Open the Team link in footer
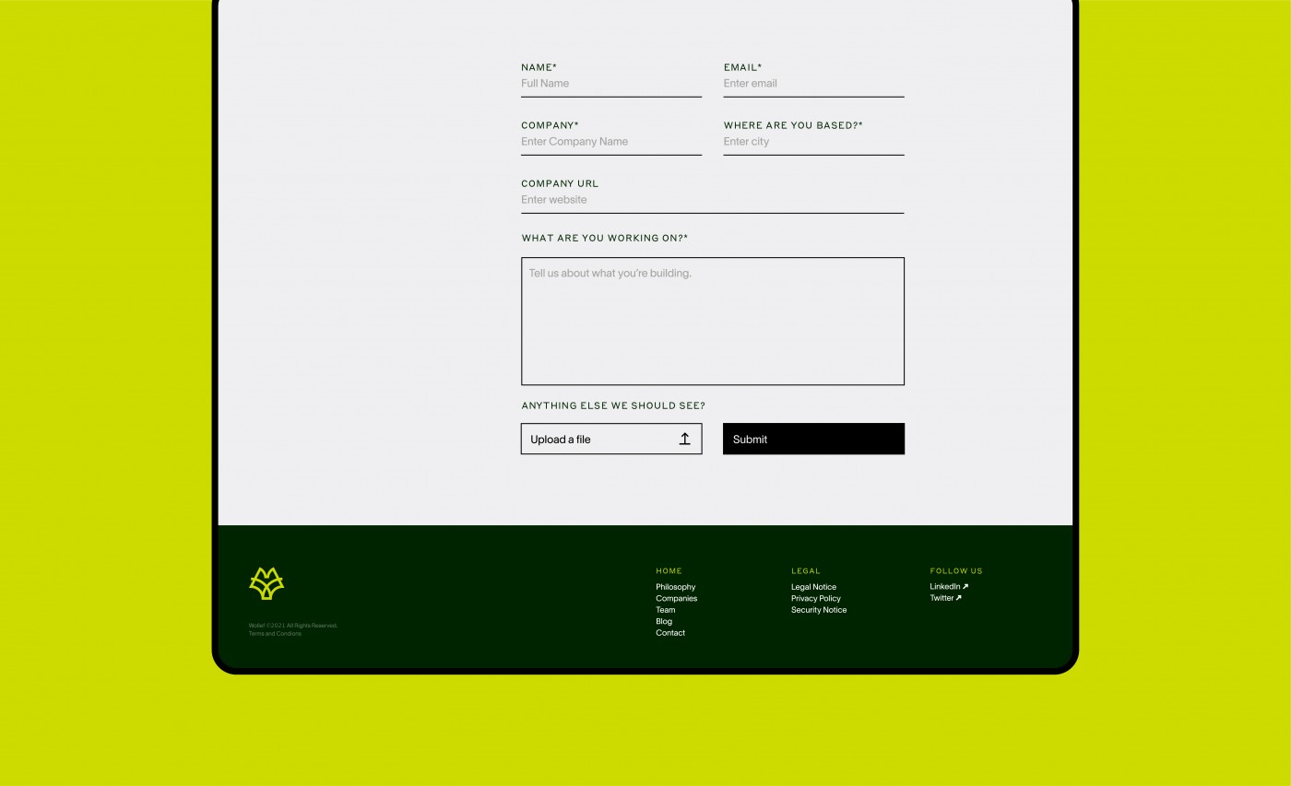The height and width of the screenshot is (786, 1291). pos(665,610)
